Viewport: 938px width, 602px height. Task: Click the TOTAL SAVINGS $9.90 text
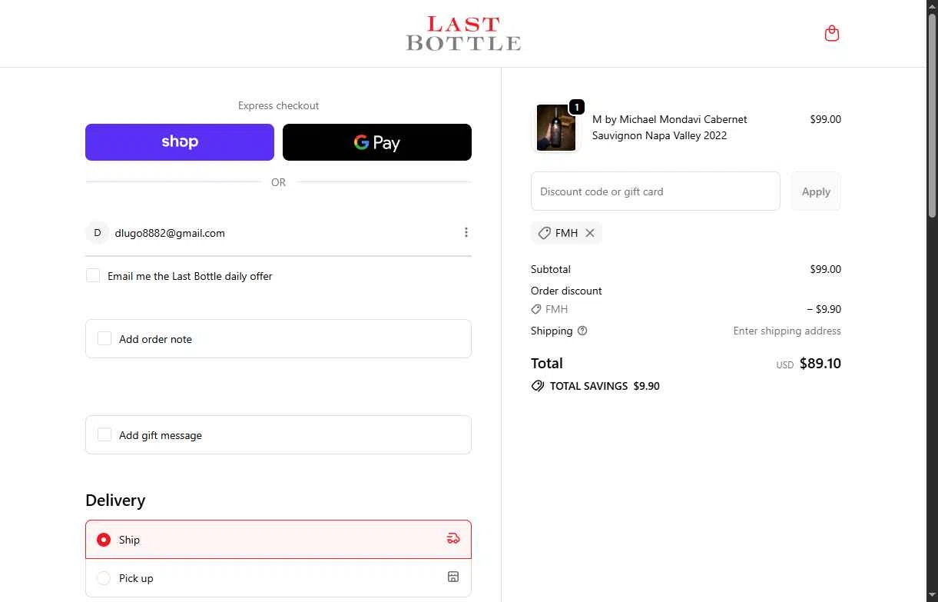(x=605, y=386)
